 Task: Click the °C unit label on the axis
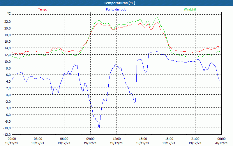pyautogui.click(x=9, y=13)
